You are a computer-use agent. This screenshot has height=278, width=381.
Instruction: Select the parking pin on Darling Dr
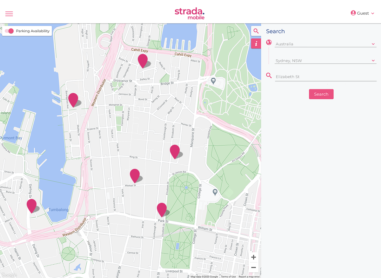31,206
